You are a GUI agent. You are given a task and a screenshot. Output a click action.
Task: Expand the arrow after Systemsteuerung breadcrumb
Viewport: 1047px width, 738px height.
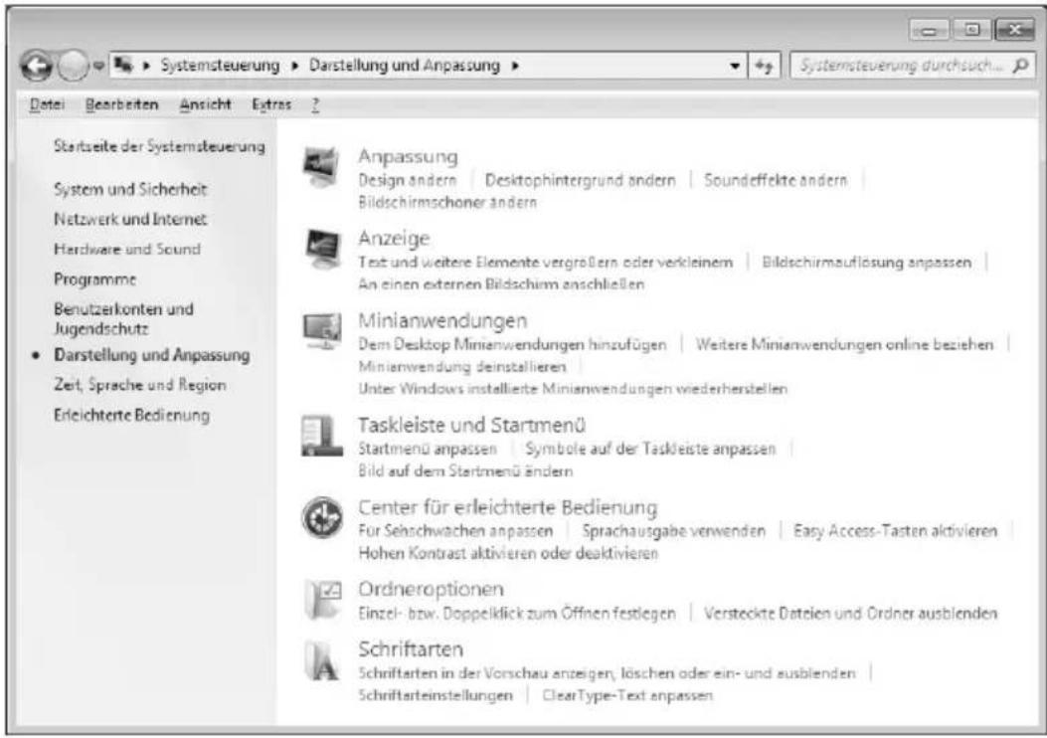click(x=294, y=66)
